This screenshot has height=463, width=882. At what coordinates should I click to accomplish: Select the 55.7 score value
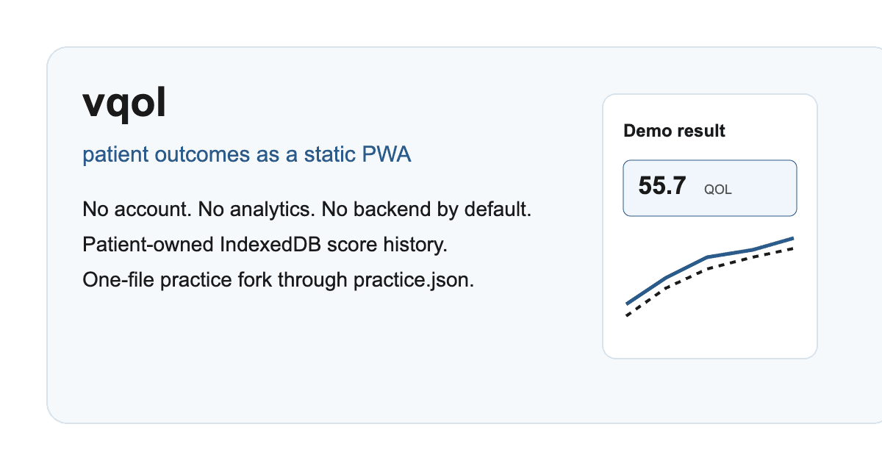[x=662, y=187]
